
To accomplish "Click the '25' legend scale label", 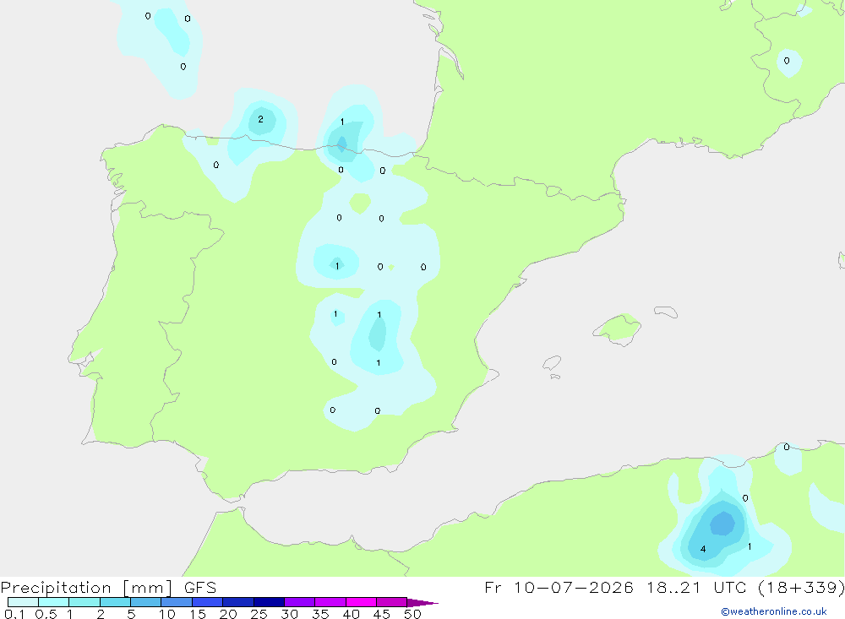I will pos(259,614).
